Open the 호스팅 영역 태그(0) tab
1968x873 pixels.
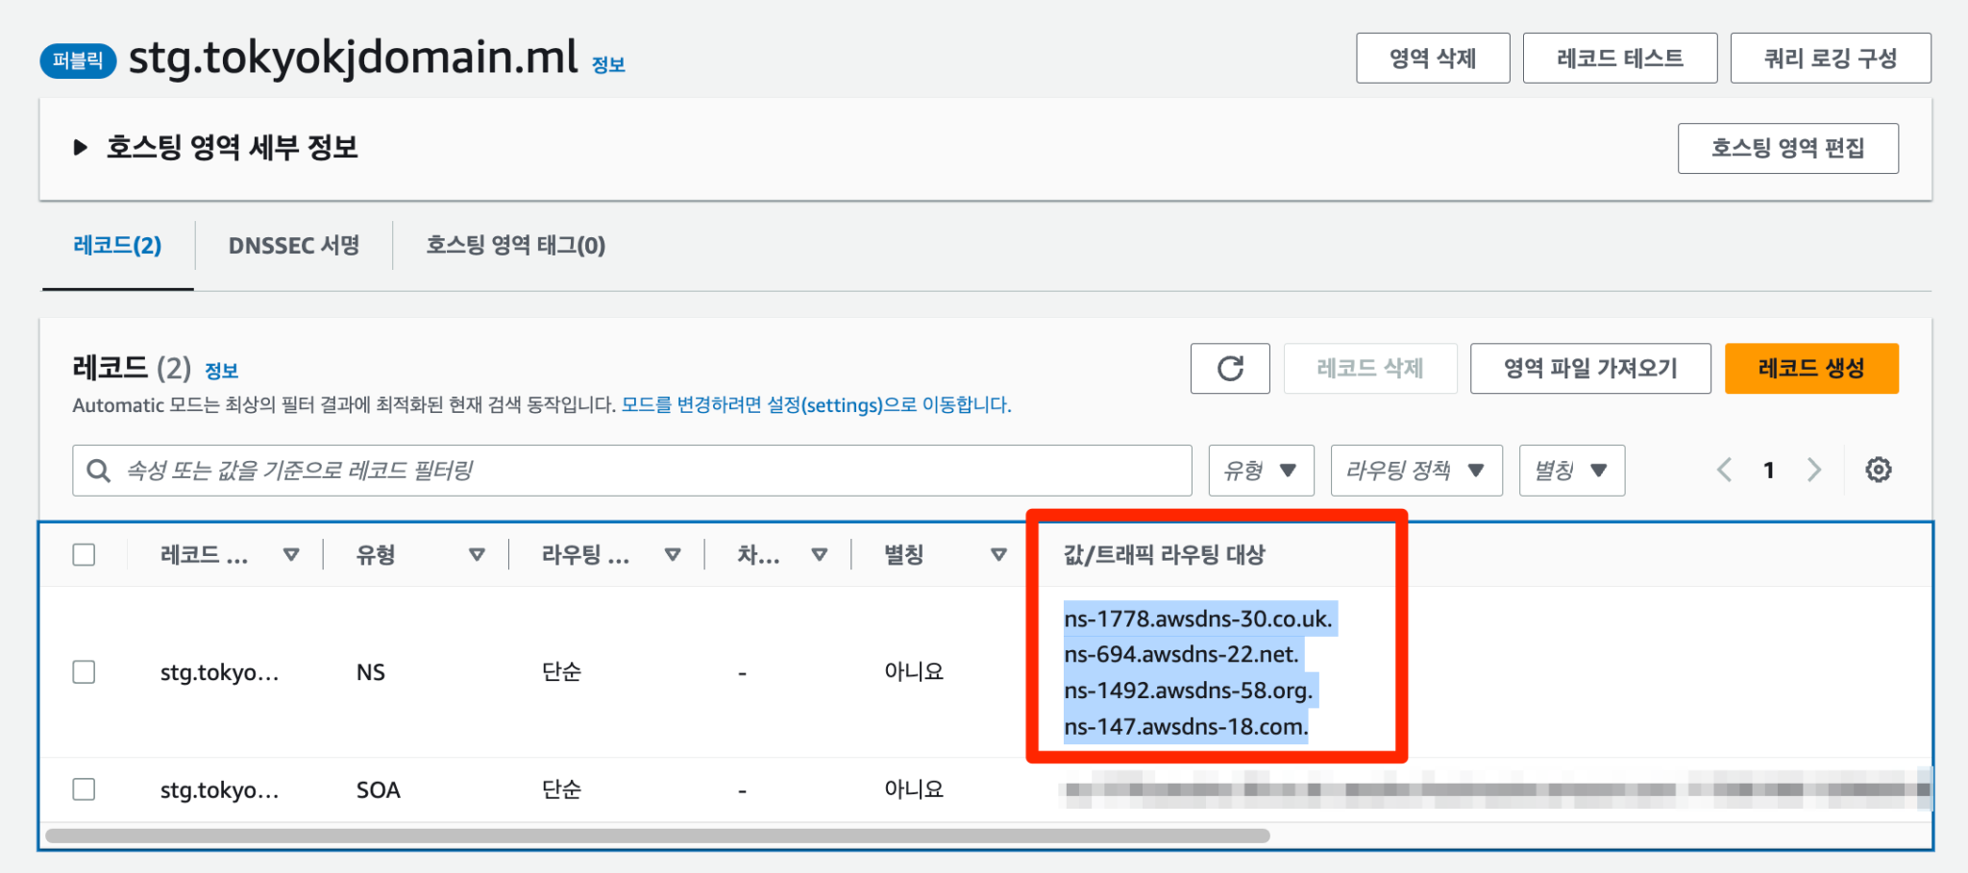coord(515,246)
